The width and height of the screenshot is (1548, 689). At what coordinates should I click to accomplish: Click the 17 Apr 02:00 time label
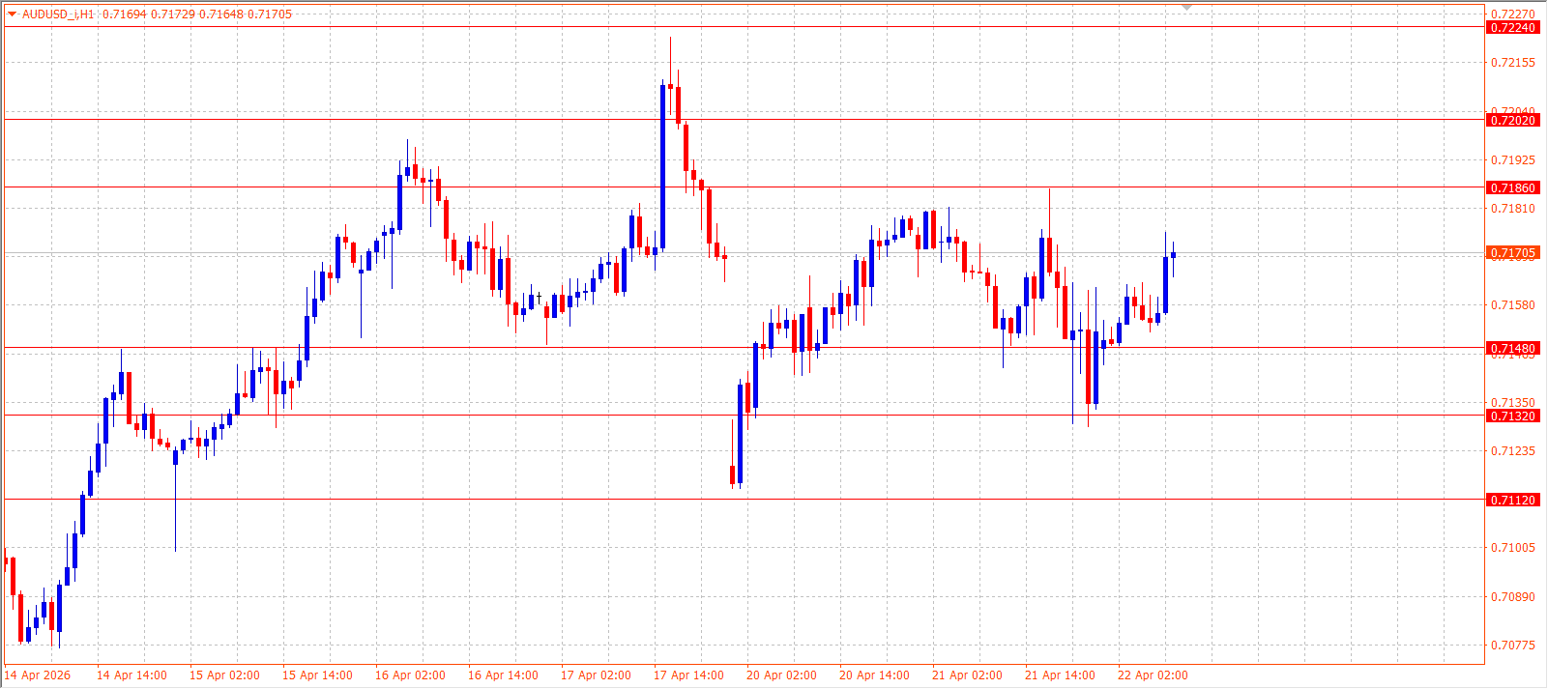(x=596, y=675)
